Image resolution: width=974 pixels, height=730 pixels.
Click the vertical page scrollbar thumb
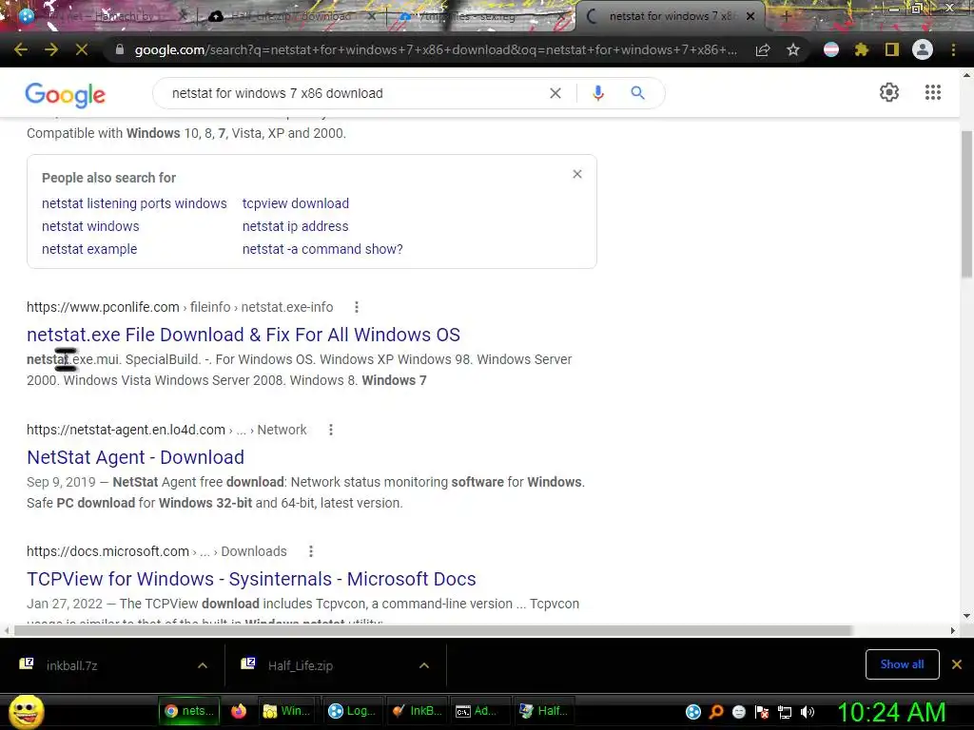[966, 205]
